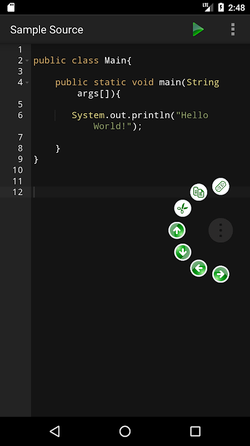Click "out" in System.out on line 6
The width and height of the screenshot is (250, 446).
click(118, 115)
